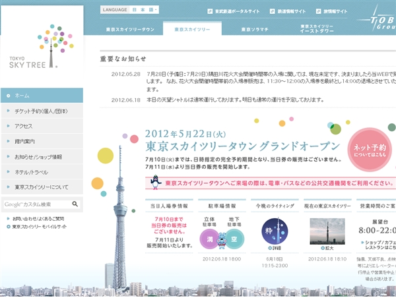Open the 館内案内 menu item
Viewport: 396px width, 298px height.
click(42, 141)
